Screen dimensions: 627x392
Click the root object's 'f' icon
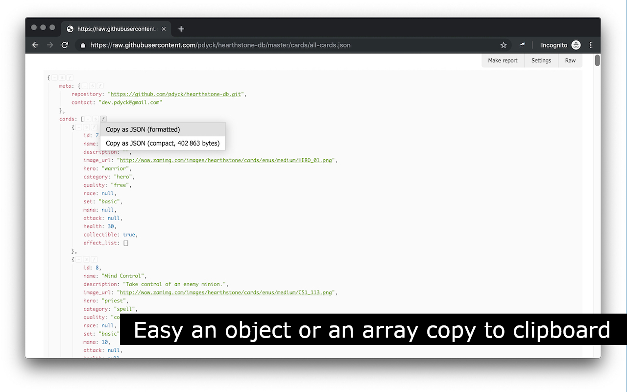[70, 77]
